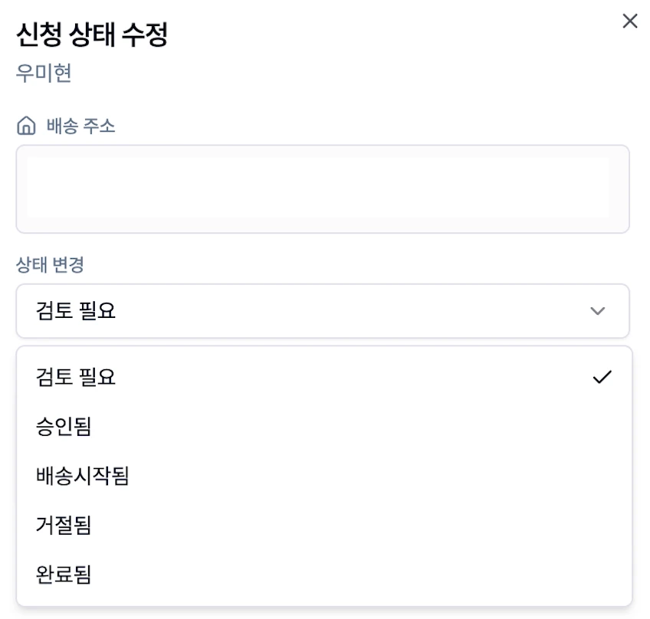Select the 검토 필요 option in the list
Screen dimensions: 650x619
[324, 377]
